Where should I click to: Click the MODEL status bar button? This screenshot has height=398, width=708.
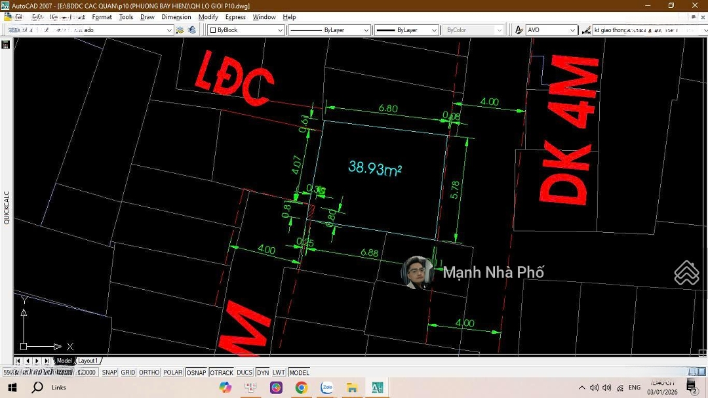[299, 372]
